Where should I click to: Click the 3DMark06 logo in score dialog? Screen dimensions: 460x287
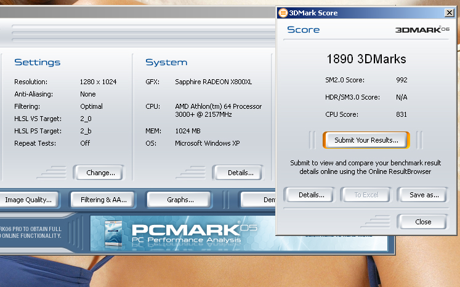422,29
